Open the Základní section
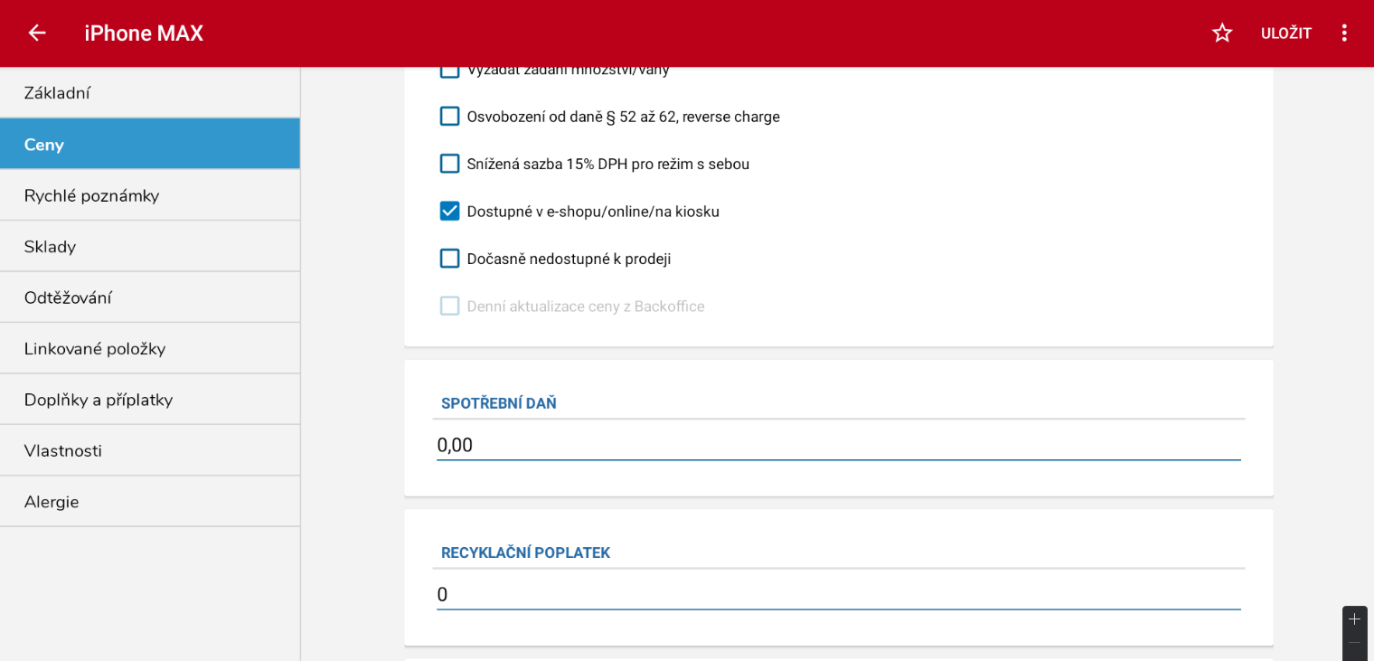The image size is (1374, 661). click(x=149, y=93)
